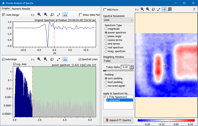Viewport: 198px width, 126px height.
Task: Select magnitude spectrum type
Action: coord(106,29)
